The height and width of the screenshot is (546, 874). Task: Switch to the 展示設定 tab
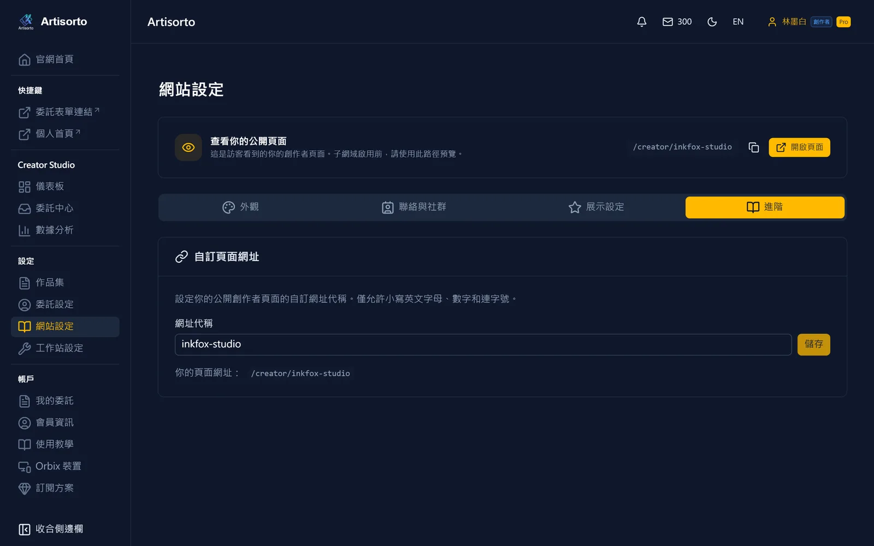pyautogui.click(x=596, y=207)
